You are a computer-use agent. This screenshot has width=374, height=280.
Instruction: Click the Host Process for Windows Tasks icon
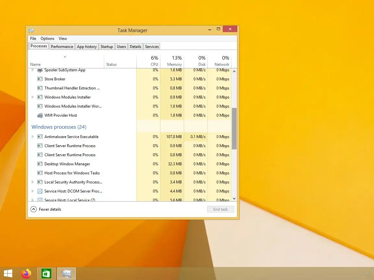[40, 173]
